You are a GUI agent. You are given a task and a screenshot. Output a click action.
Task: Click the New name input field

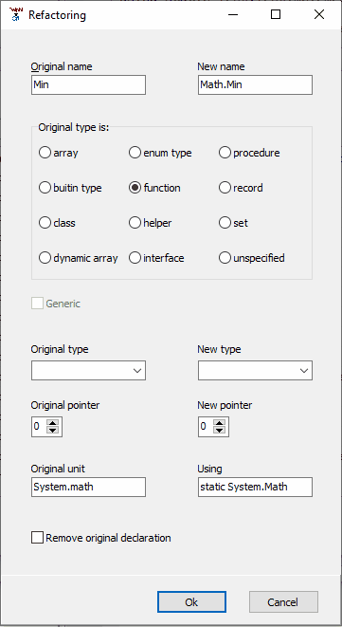point(255,85)
